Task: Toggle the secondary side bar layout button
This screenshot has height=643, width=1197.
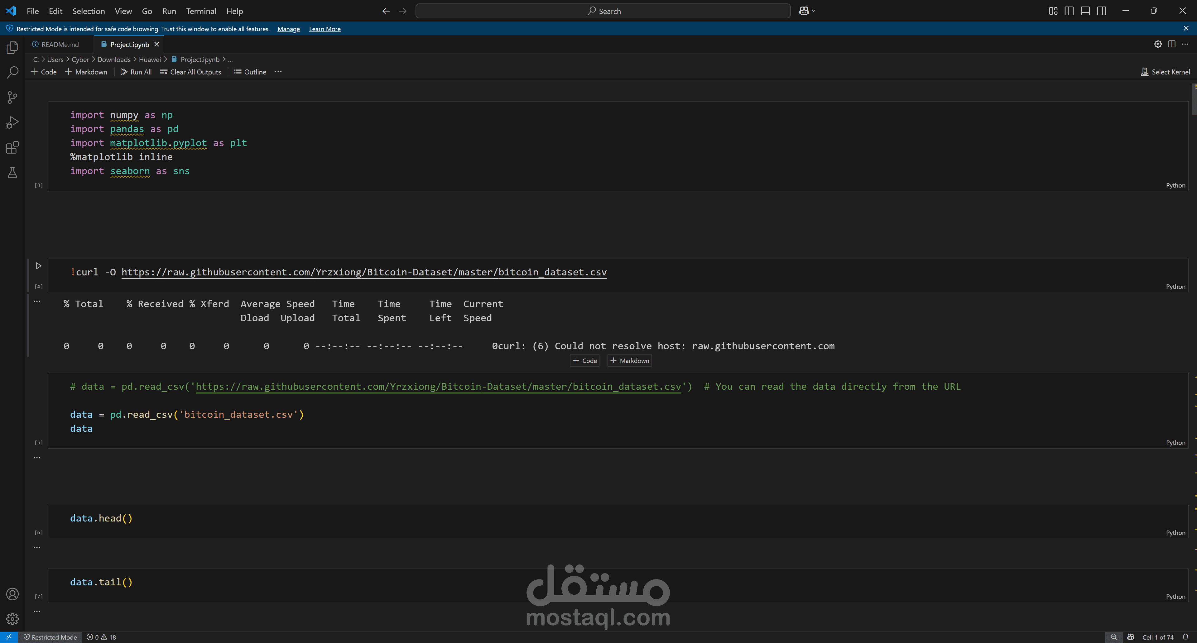Action: [1101, 11]
